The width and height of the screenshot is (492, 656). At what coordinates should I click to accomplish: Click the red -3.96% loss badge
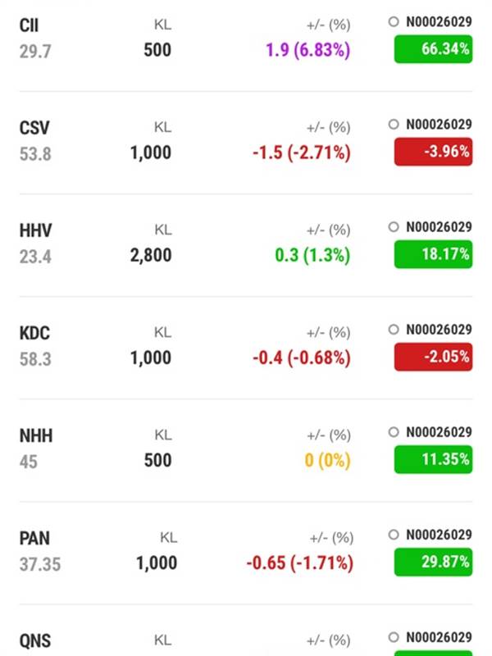[x=433, y=152]
